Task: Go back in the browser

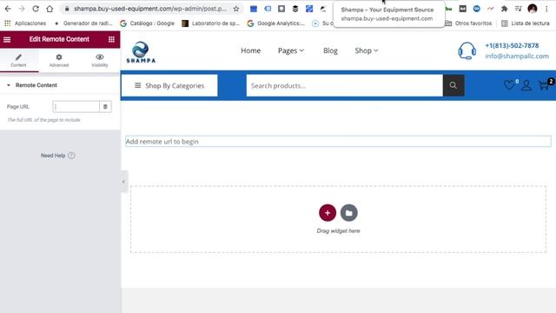Action: (x=8, y=9)
